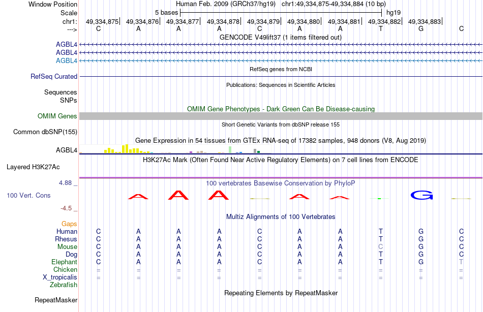Click the SNPs track label
Screen dimensions: 483x312
[x=69, y=100]
